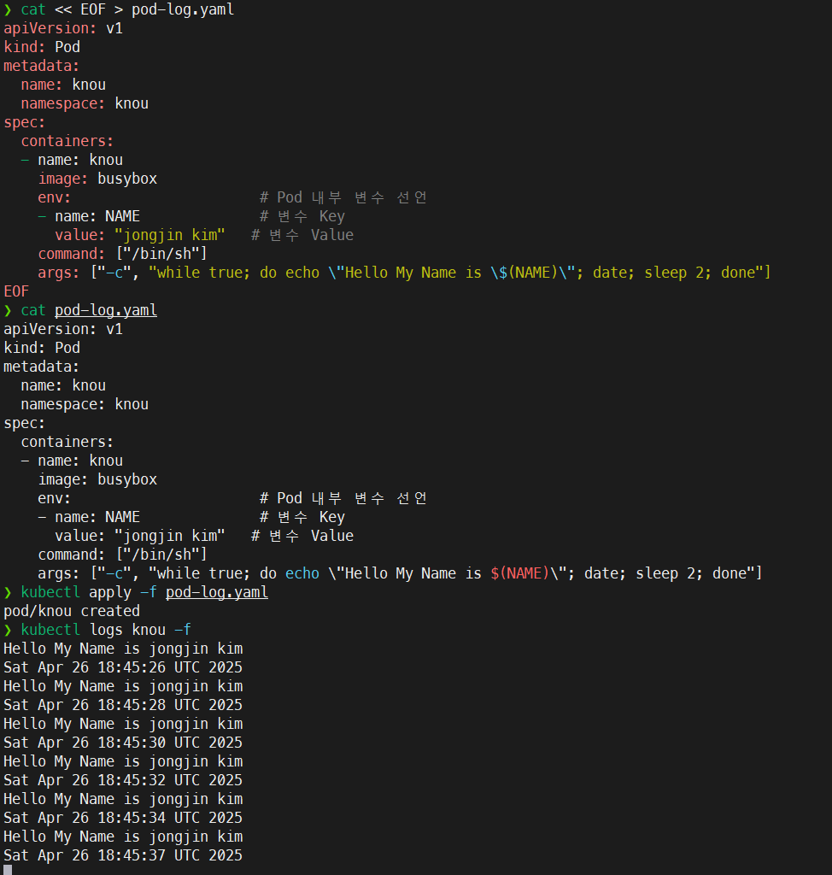This screenshot has height=875, width=832.
Task: Click the red 'metadata:' key in heredoc
Action: point(41,66)
